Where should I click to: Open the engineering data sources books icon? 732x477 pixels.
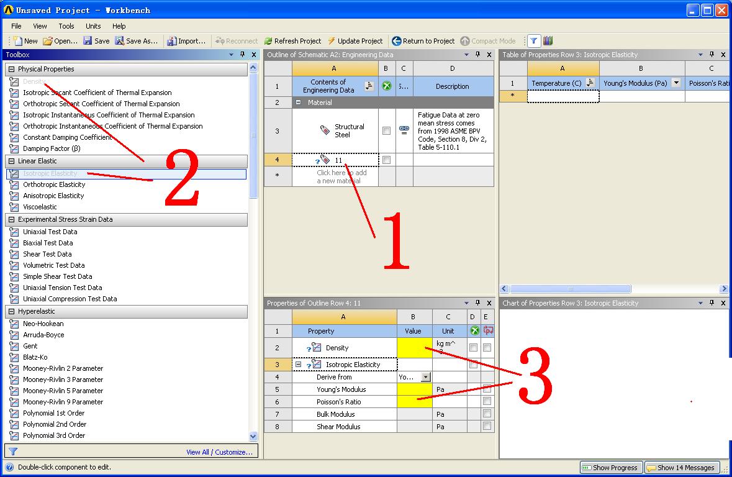point(548,41)
